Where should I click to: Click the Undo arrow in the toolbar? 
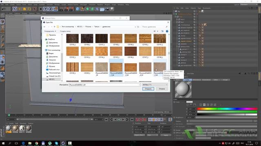click(x=3, y=9)
